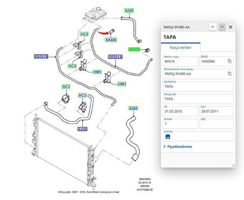The width and height of the screenshot is (244, 200).
Task: Select the HC1 clamp label
Action: tap(66, 86)
